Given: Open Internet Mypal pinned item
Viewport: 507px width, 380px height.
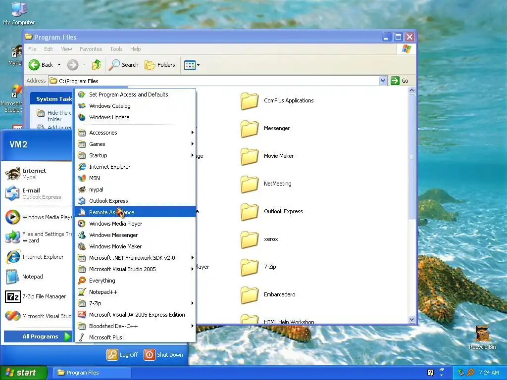Looking at the screenshot, I should 38,174.
